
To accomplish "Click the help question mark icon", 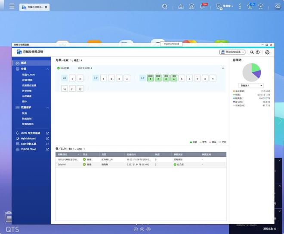I will (258, 52).
